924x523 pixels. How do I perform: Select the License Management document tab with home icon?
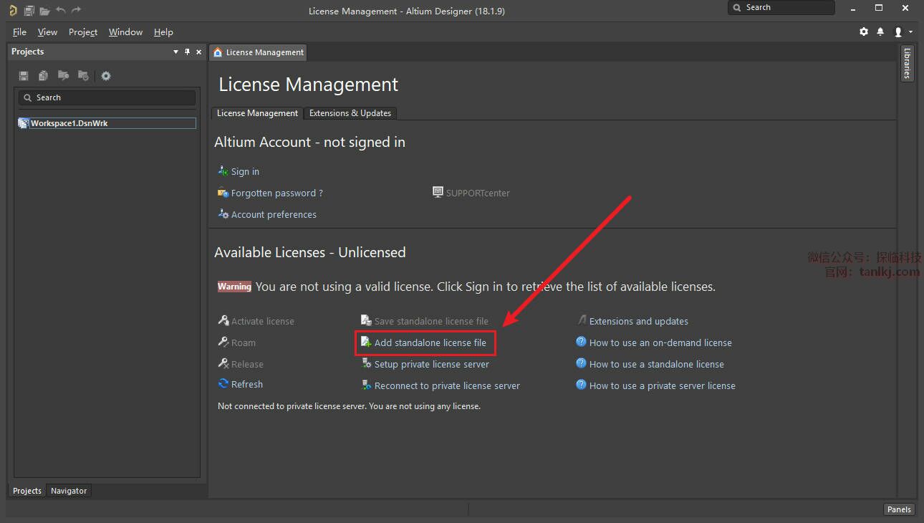coord(259,52)
